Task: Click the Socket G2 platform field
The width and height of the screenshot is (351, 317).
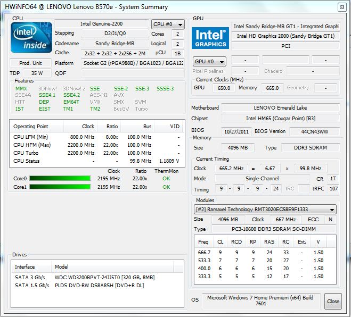Action: [133, 63]
